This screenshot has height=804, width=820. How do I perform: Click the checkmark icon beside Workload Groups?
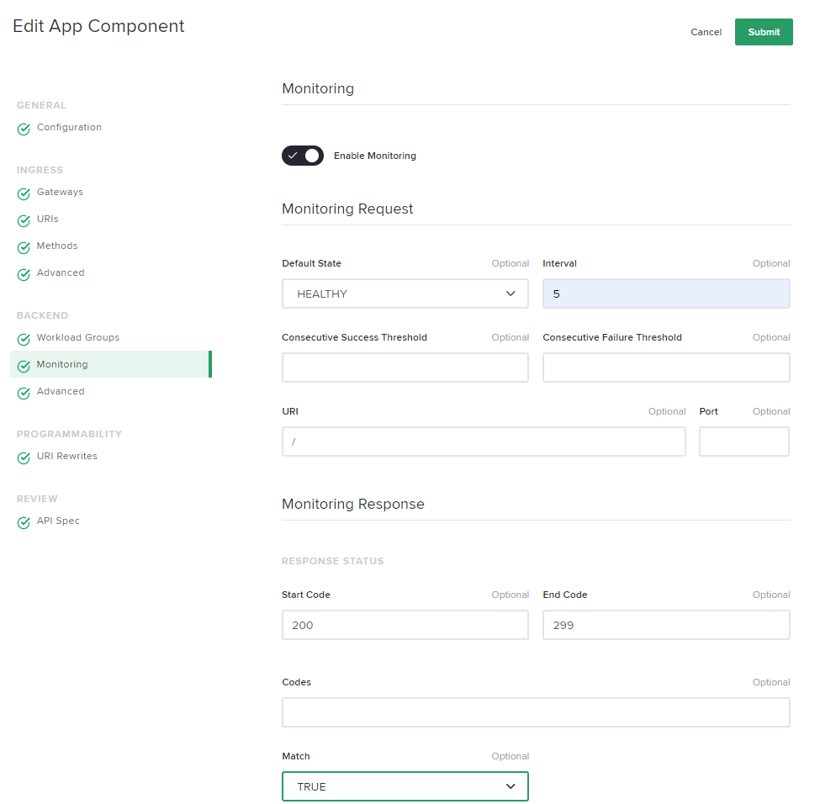click(24, 340)
